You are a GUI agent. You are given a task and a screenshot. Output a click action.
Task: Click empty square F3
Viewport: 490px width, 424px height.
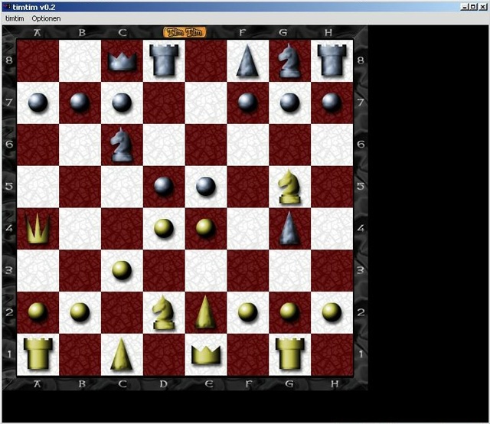pos(248,270)
